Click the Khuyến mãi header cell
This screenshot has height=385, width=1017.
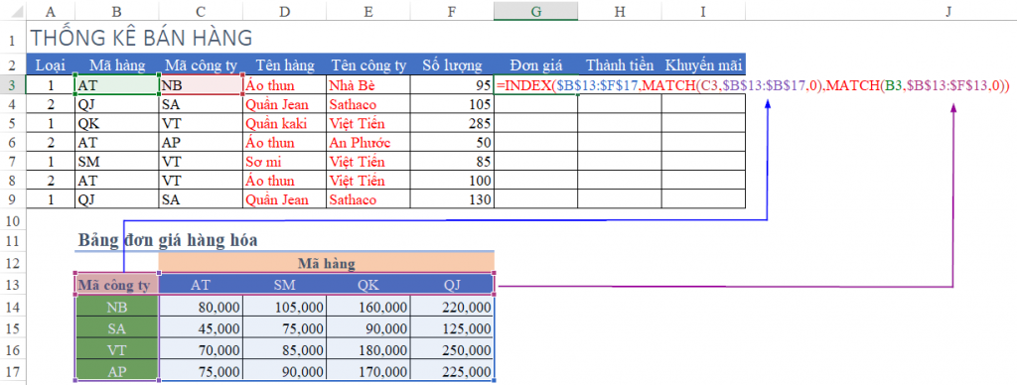point(704,64)
